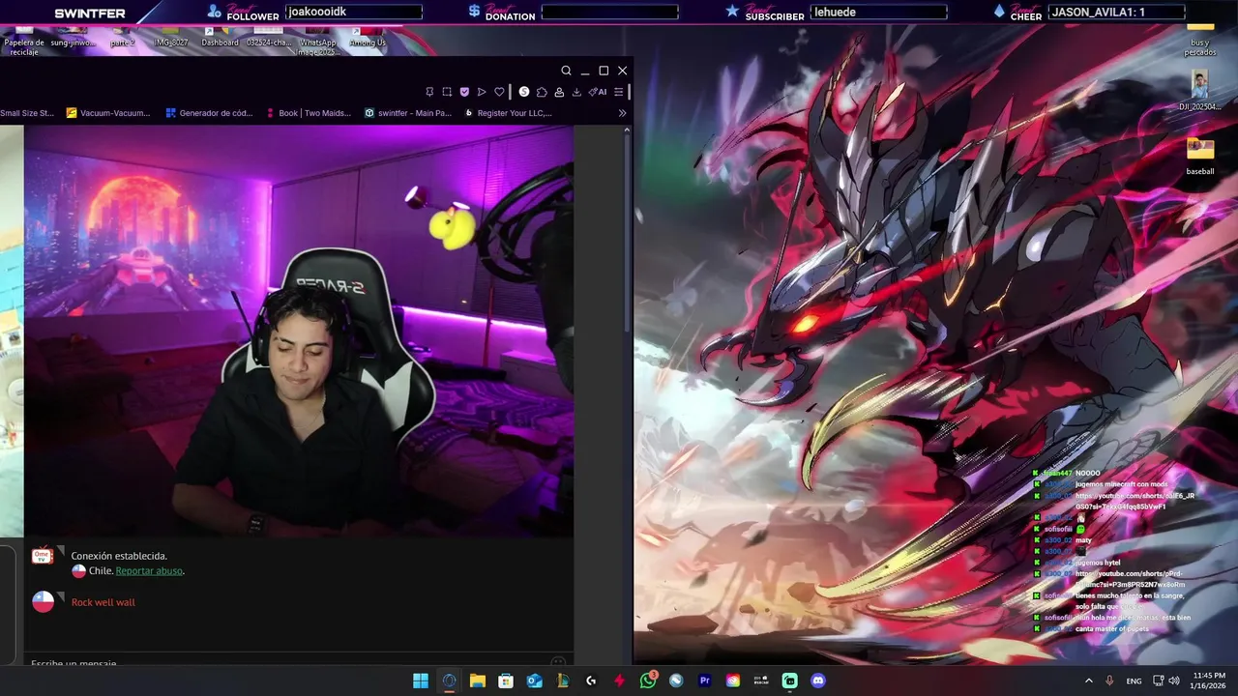This screenshot has height=696, width=1238.
Task: Open the red lightning bolt taskbar app
Action: pos(619,681)
